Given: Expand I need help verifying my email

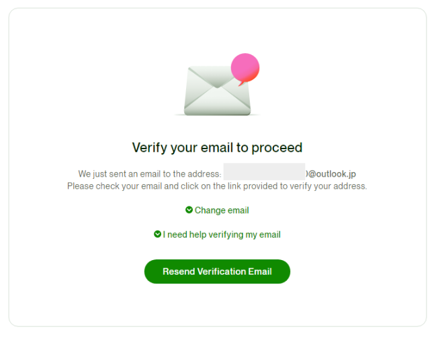Looking at the screenshot, I should 217,235.
